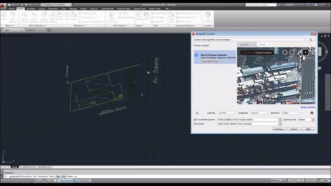Zoom in the map with plus icon

tap(292, 52)
